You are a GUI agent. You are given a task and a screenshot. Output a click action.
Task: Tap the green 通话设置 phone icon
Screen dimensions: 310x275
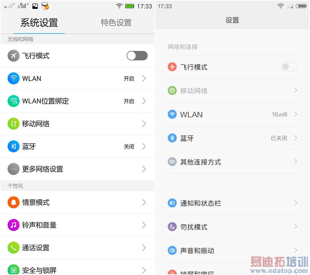click(x=14, y=247)
